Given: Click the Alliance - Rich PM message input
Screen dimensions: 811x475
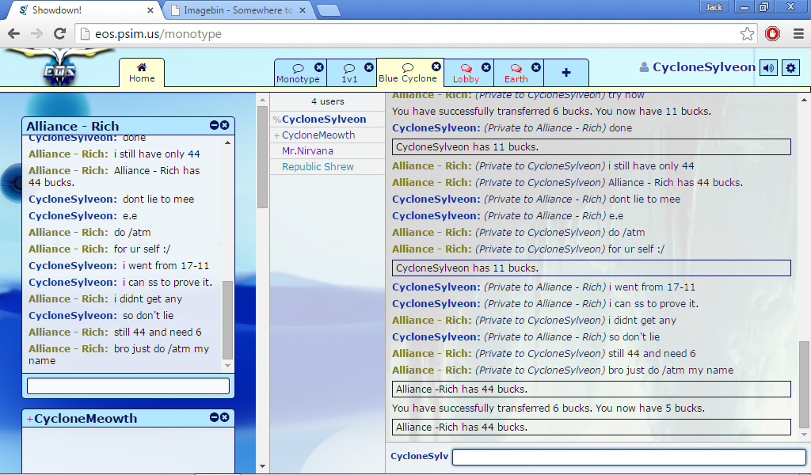Looking at the screenshot, I should tap(128, 386).
